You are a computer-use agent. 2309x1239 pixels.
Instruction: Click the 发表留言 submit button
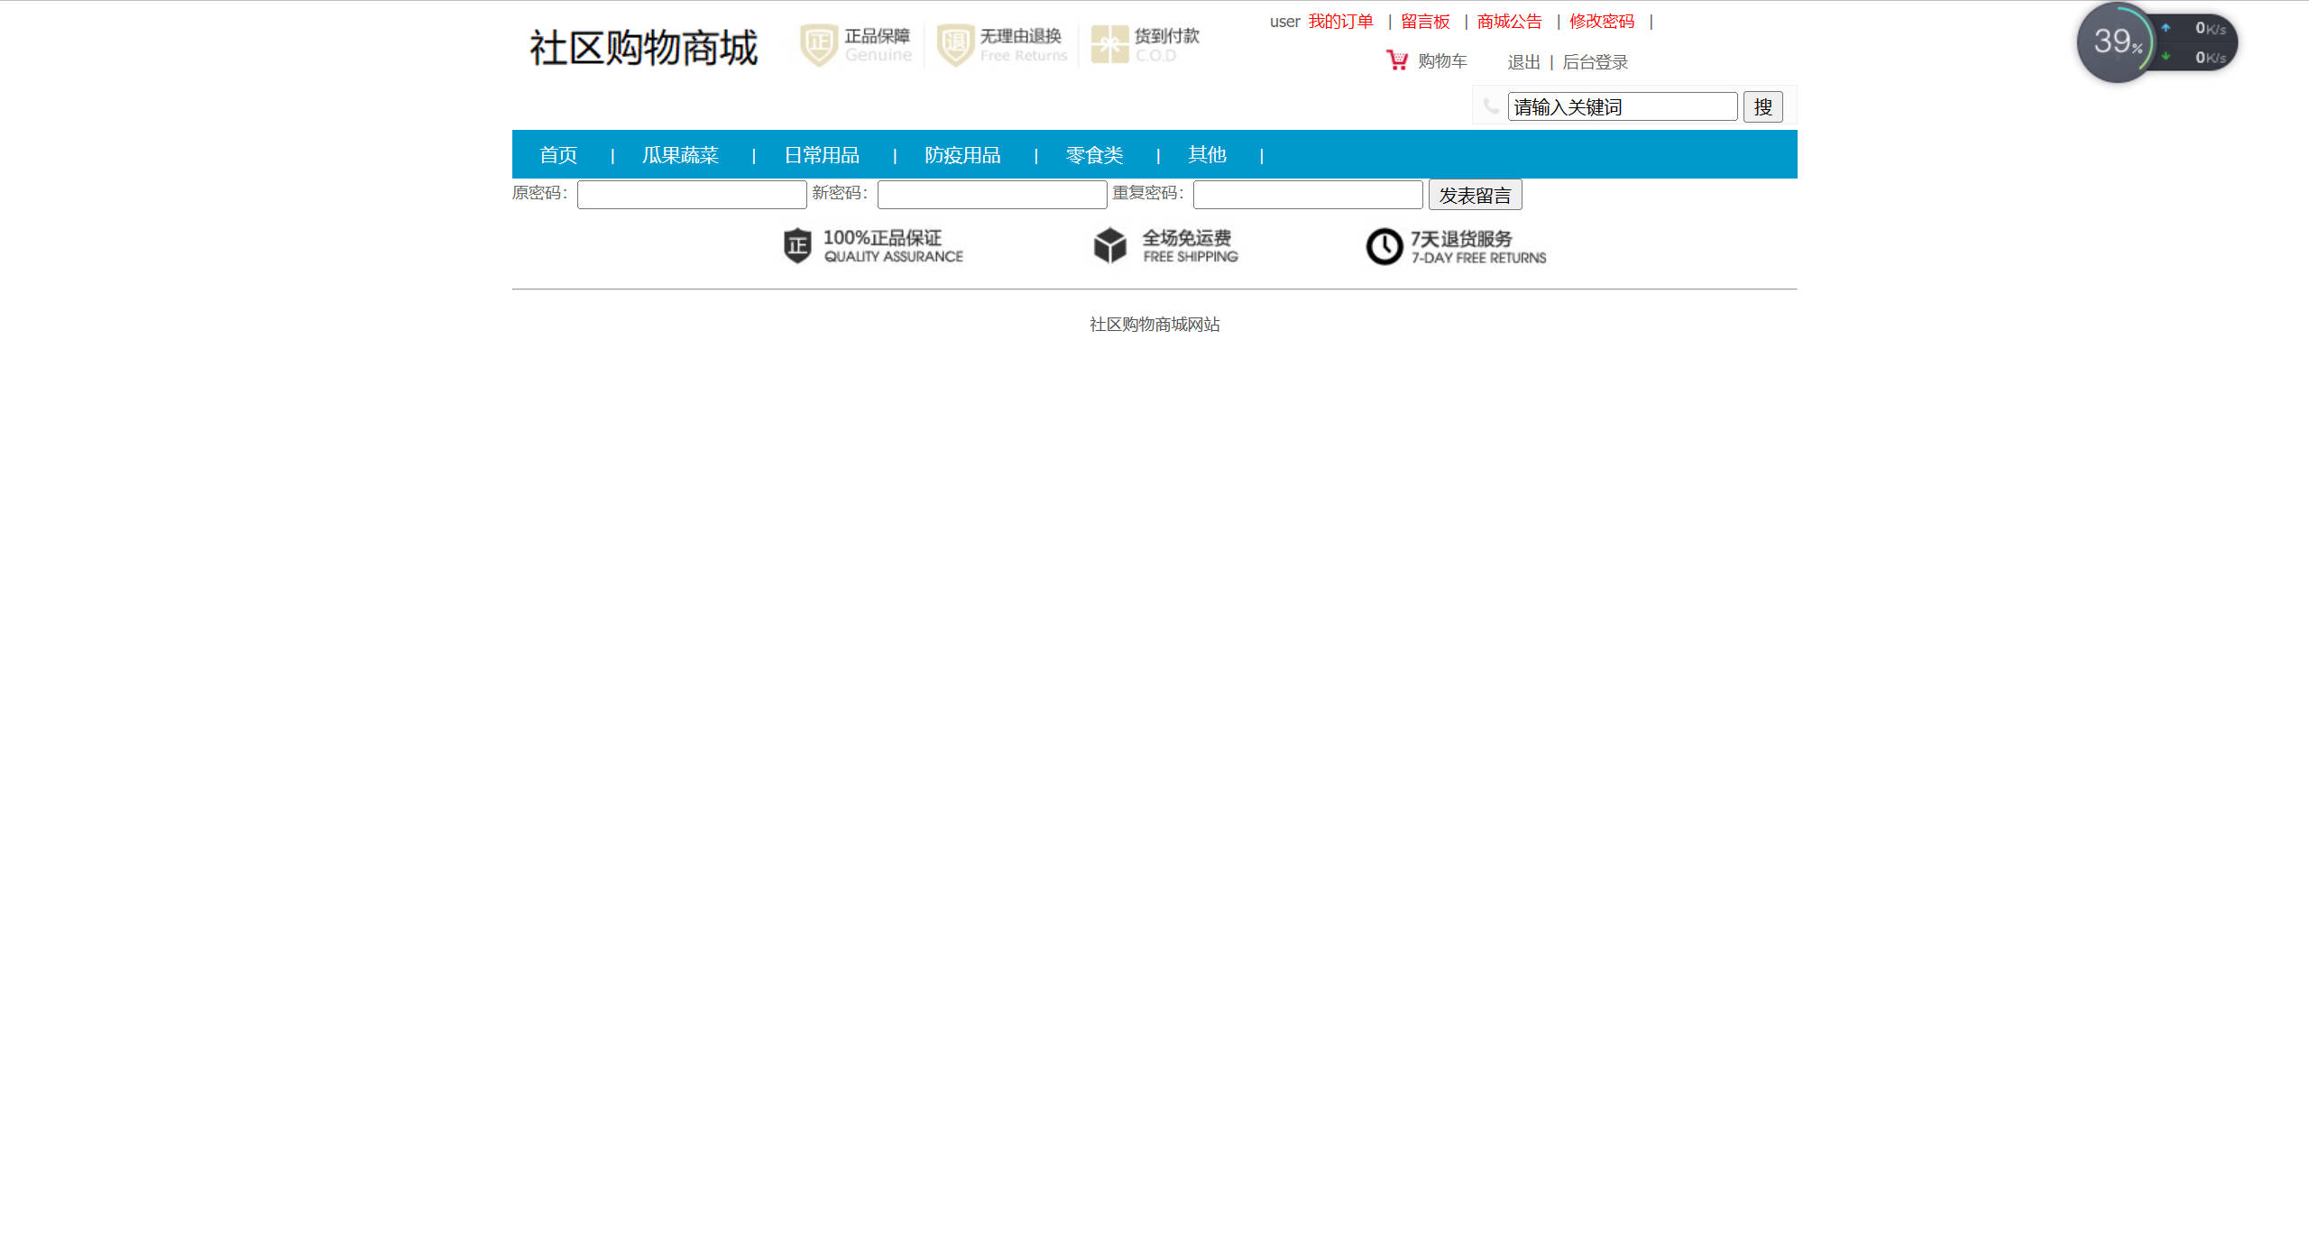point(1474,194)
